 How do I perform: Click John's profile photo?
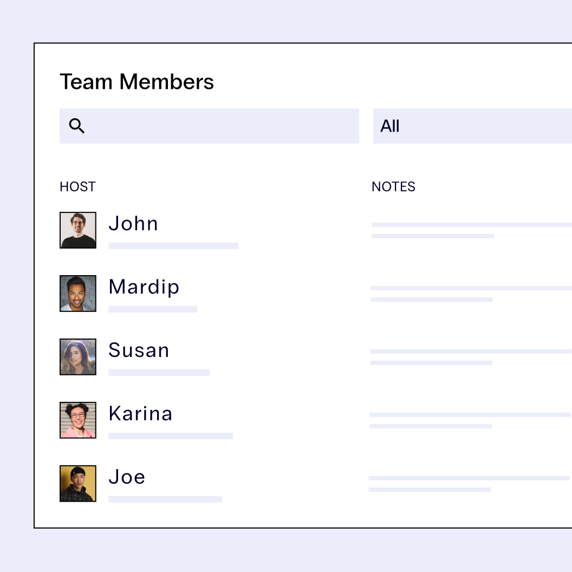pyautogui.click(x=78, y=230)
